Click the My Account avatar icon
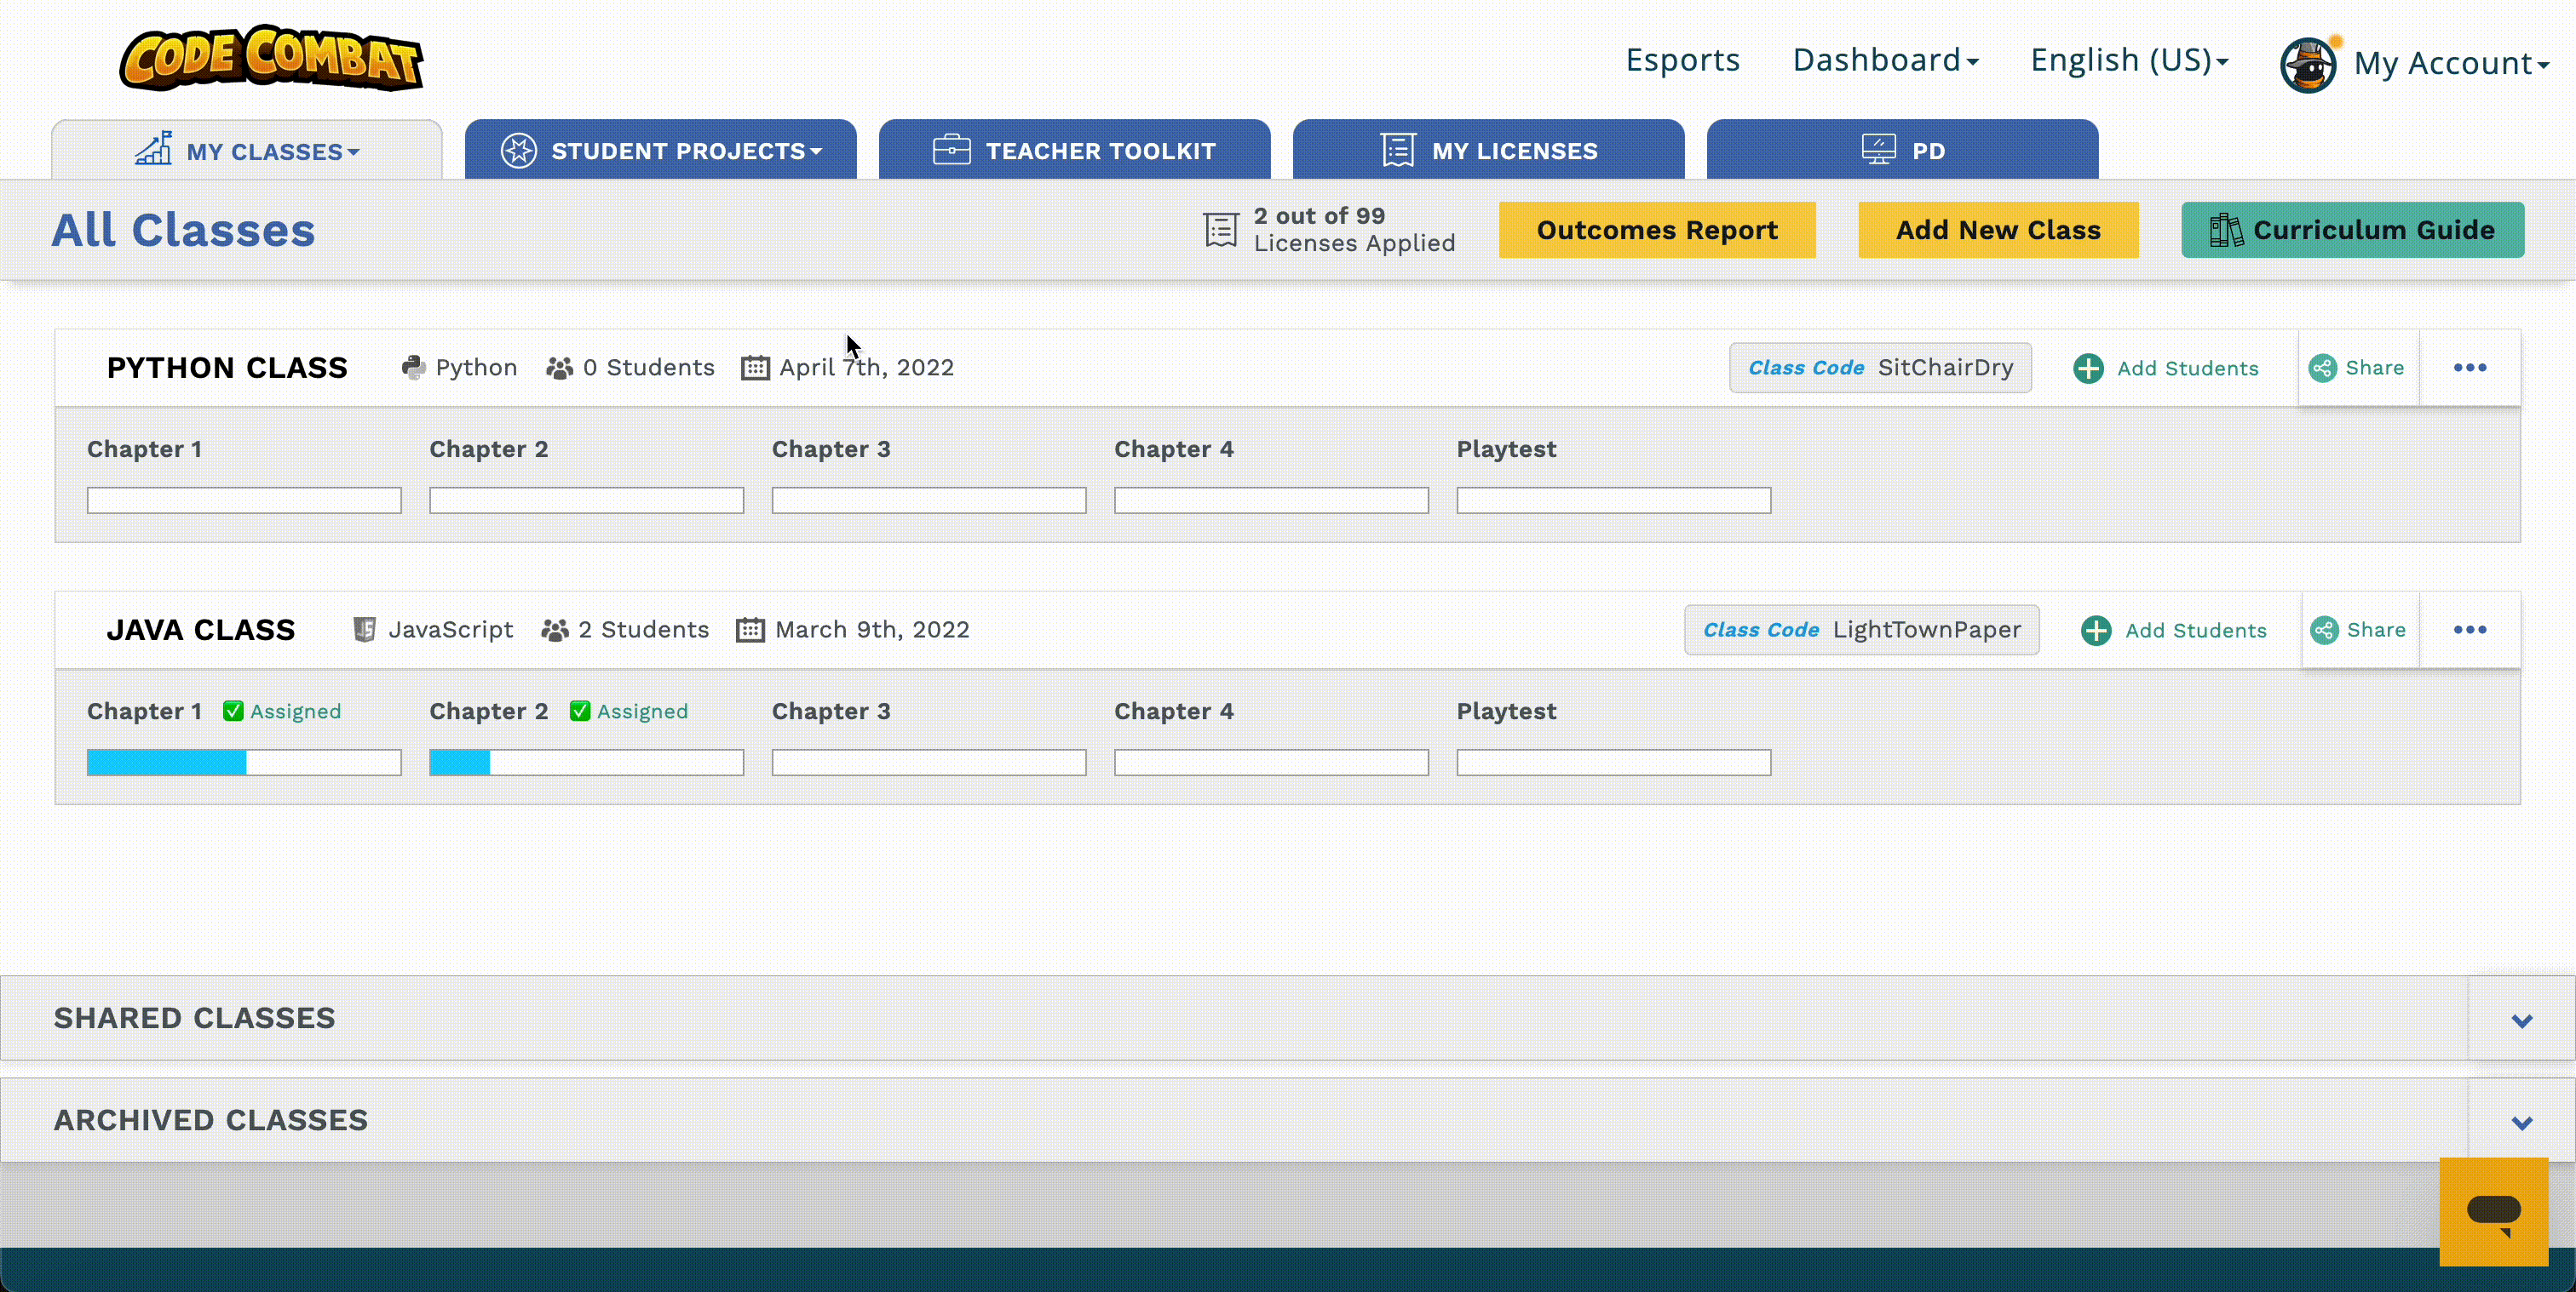This screenshot has height=1292, width=2576. 2307,65
